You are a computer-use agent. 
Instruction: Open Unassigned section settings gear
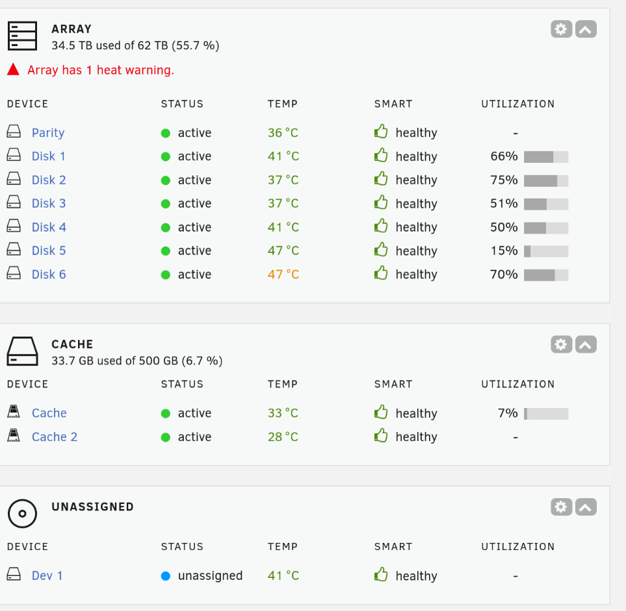click(562, 507)
